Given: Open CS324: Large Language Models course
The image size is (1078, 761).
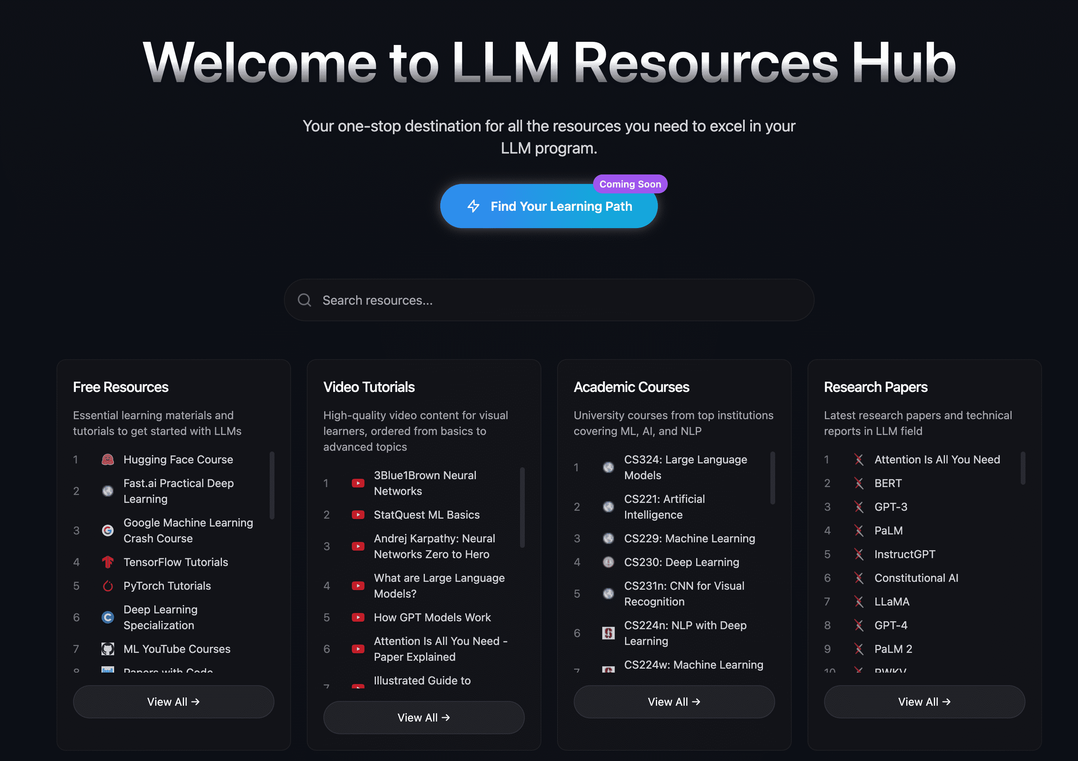Looking at the screenshot, I should (685, 468).
